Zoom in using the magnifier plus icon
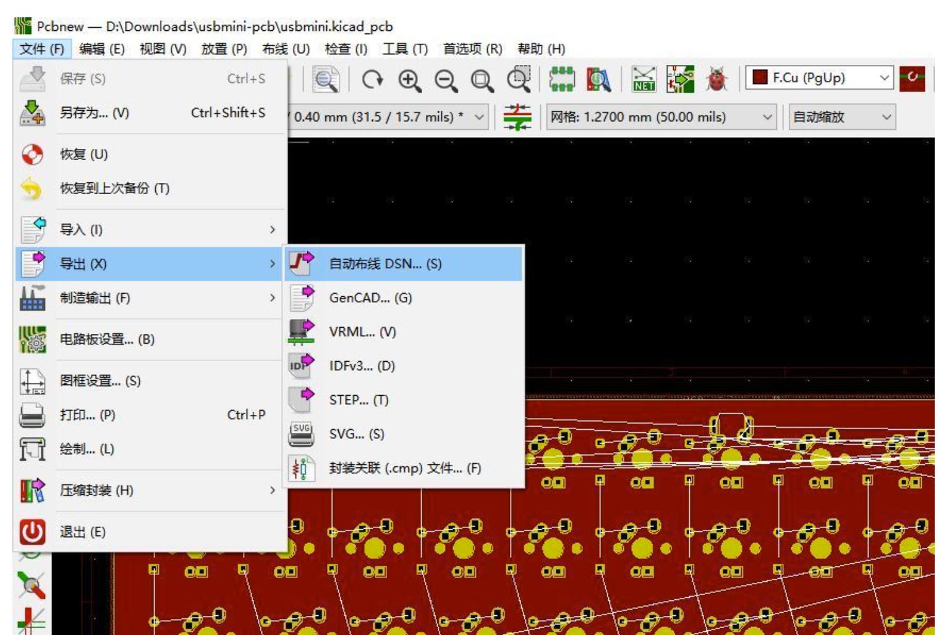Screen dimensions: 952x635 coord(408,79)
